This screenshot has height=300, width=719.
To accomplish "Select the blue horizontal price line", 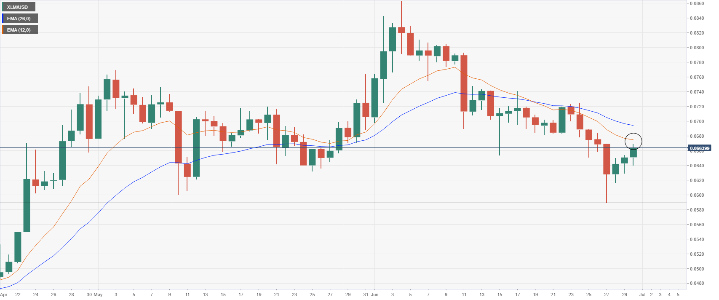I will (343, 148).
